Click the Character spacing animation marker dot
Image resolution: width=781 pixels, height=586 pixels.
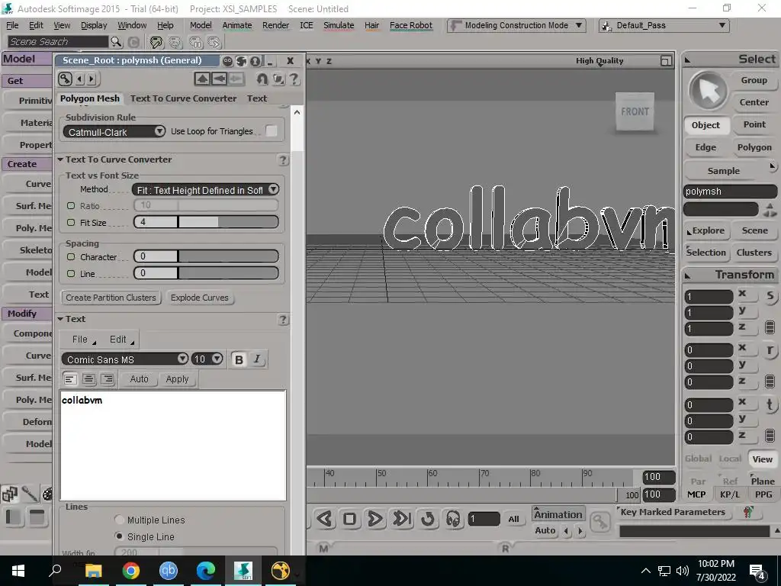point(71,257)
